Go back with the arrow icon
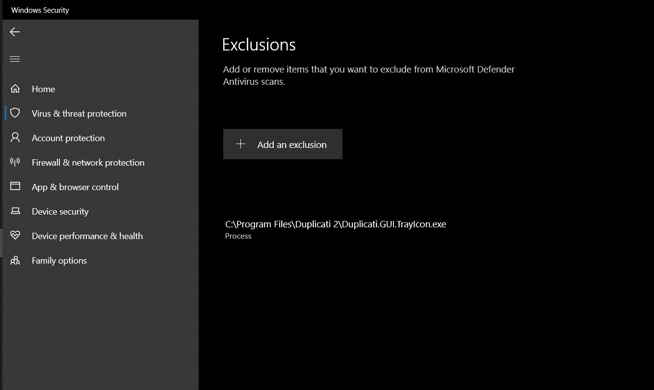This screenshot has height=390, width=654. (15, 32)
